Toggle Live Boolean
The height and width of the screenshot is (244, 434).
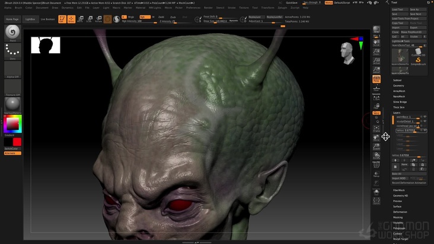[x=47, y=20]
